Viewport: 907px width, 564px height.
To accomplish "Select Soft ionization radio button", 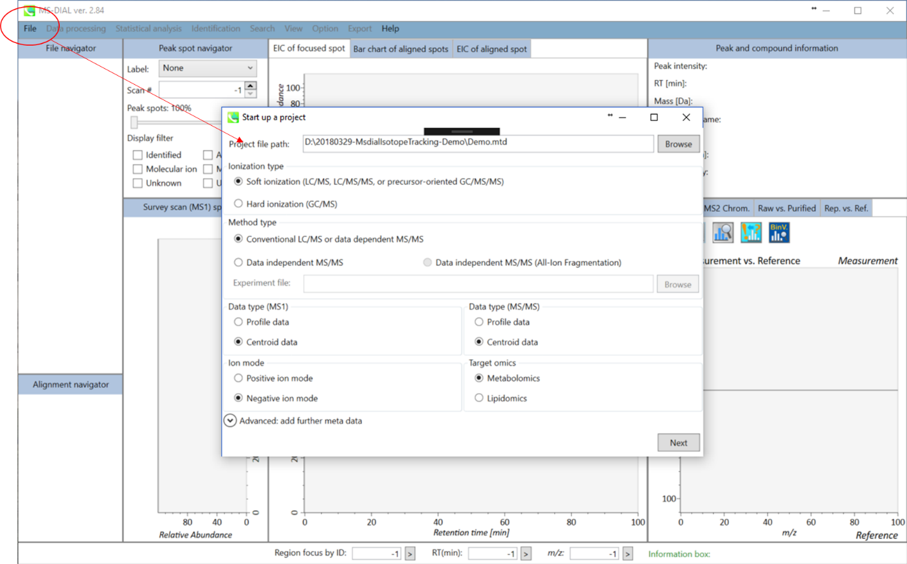I will (x=238, y=182).
